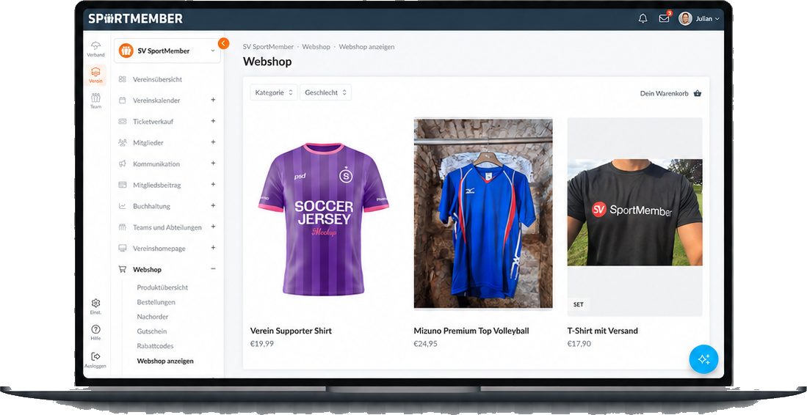Open the Julian user menu dropdown
Image resolution: width=807 pixels, height=415 pixels.
[707, 18]
